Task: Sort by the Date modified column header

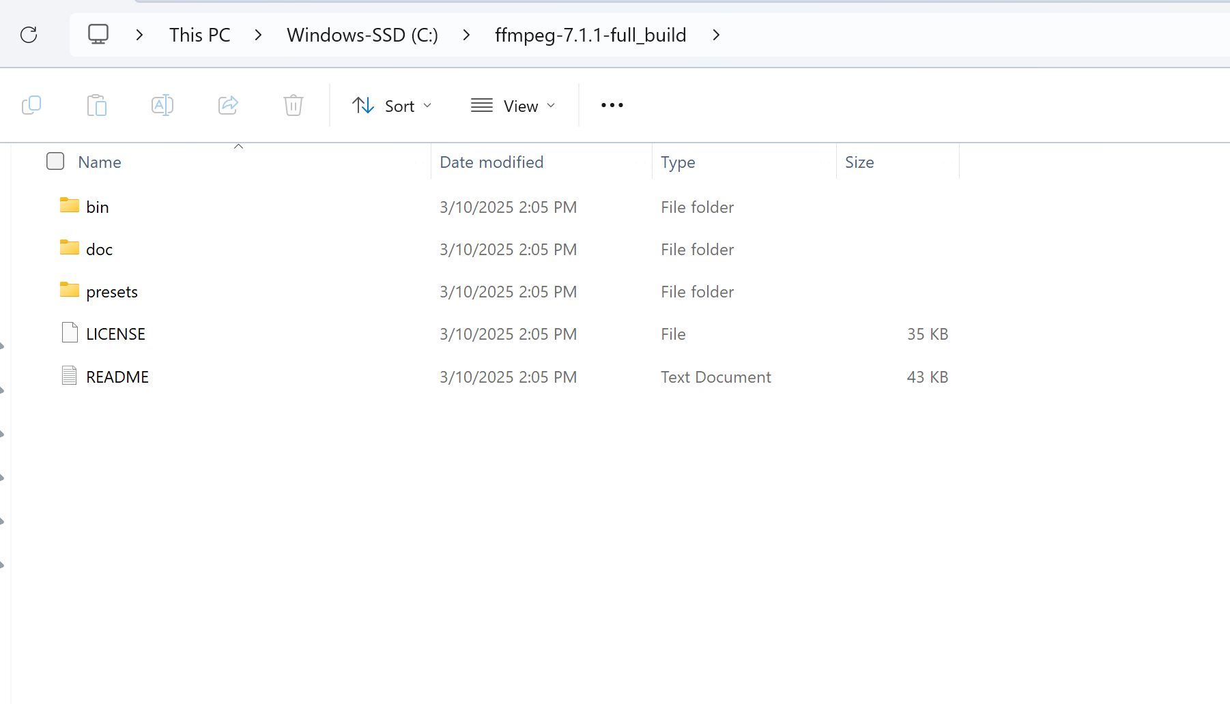Action: tap(491, 162)
